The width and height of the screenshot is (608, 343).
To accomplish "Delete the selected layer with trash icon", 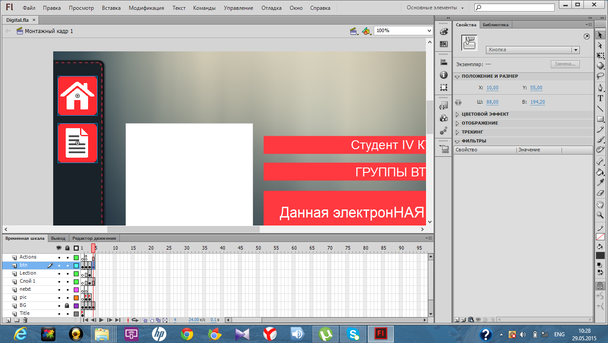I will [x=25, y=320].
